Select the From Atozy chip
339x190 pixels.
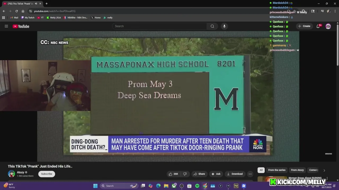pos(297,170)
